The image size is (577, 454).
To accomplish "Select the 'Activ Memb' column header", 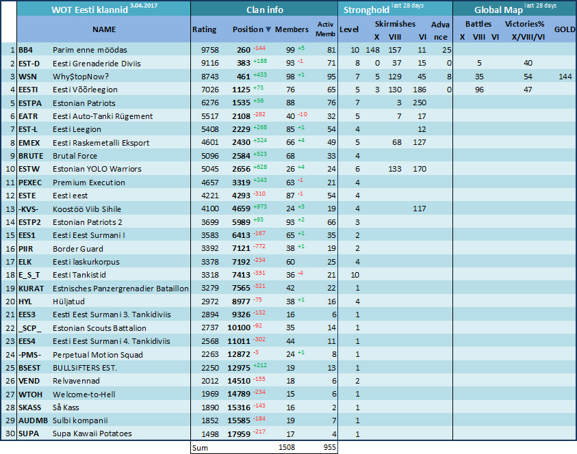I will click(325, 29).
